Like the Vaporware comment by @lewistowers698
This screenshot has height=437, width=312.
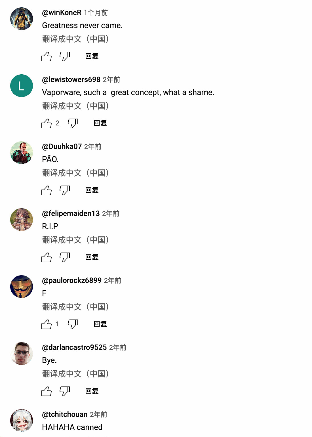click(47, 123)
